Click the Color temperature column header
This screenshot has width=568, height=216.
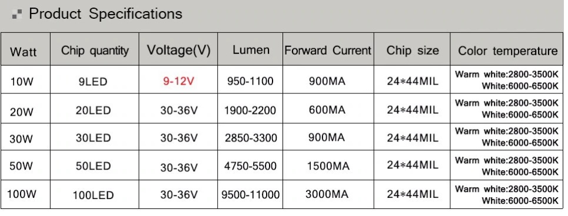(x=508, y=51)
